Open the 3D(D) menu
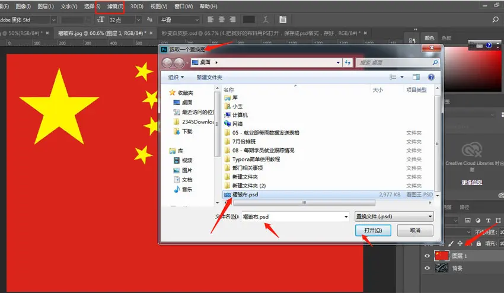This screenshot has height=293, width=504. click(x=136, y=7)
